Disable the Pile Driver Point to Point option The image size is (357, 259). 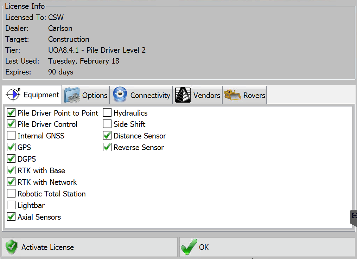[x=11, y=112]
